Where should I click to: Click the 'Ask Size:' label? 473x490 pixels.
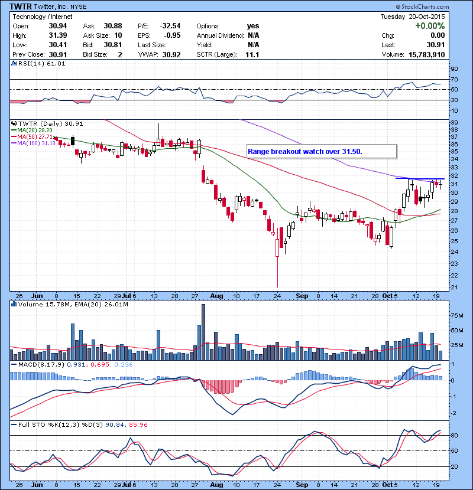click(x=96, y=35)
